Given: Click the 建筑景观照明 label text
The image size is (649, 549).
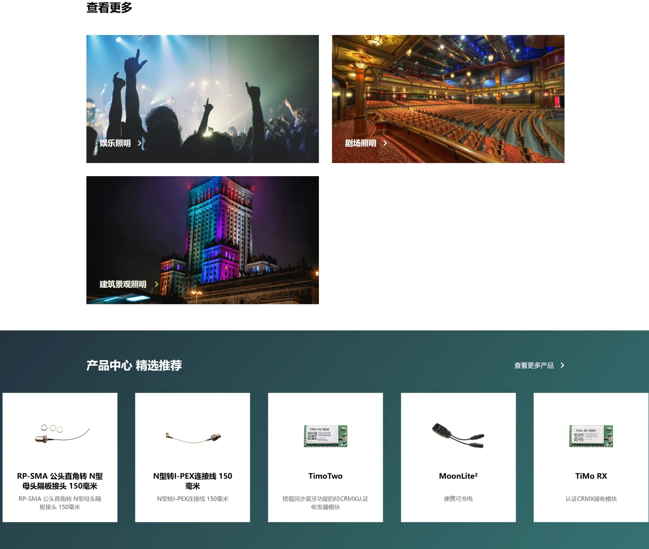Looking at the screenshot, I should (123, 284).
